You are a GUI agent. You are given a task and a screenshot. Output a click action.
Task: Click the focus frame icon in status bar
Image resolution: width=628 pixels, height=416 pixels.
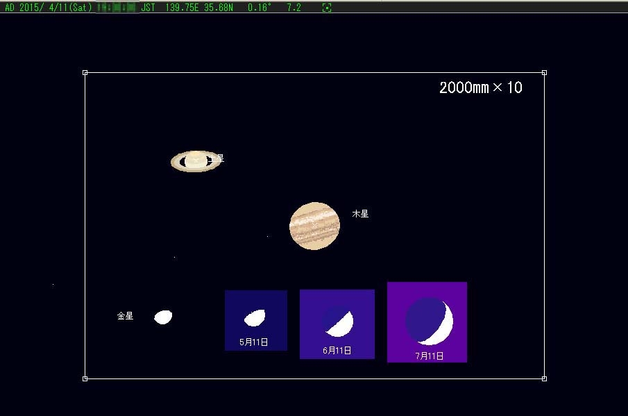click(327, 8)
